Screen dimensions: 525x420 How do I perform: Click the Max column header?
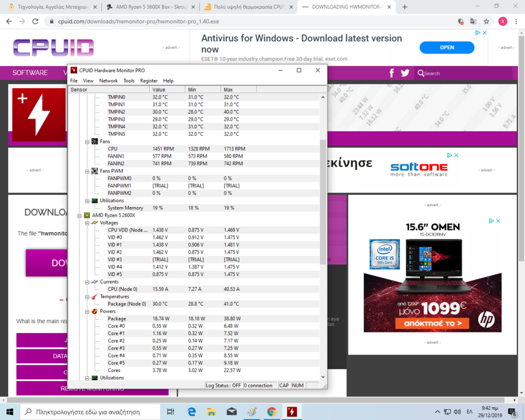coord(239,90)
